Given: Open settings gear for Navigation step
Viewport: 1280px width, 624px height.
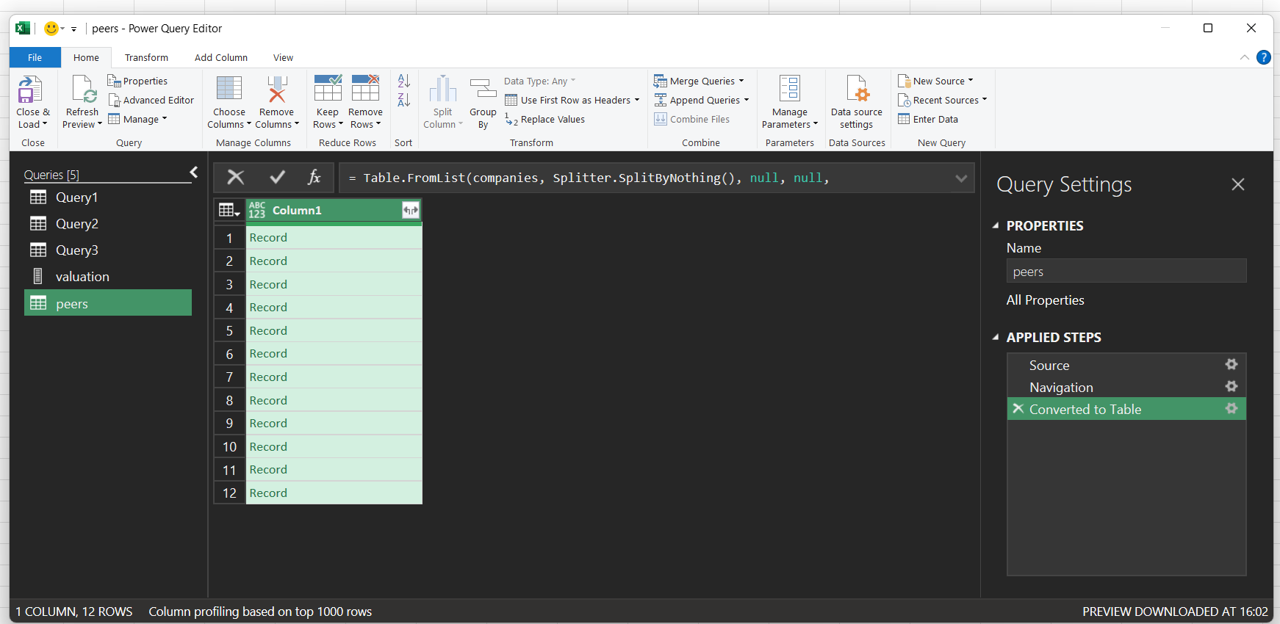Looking at the screenshot, I should [1232, 386].
